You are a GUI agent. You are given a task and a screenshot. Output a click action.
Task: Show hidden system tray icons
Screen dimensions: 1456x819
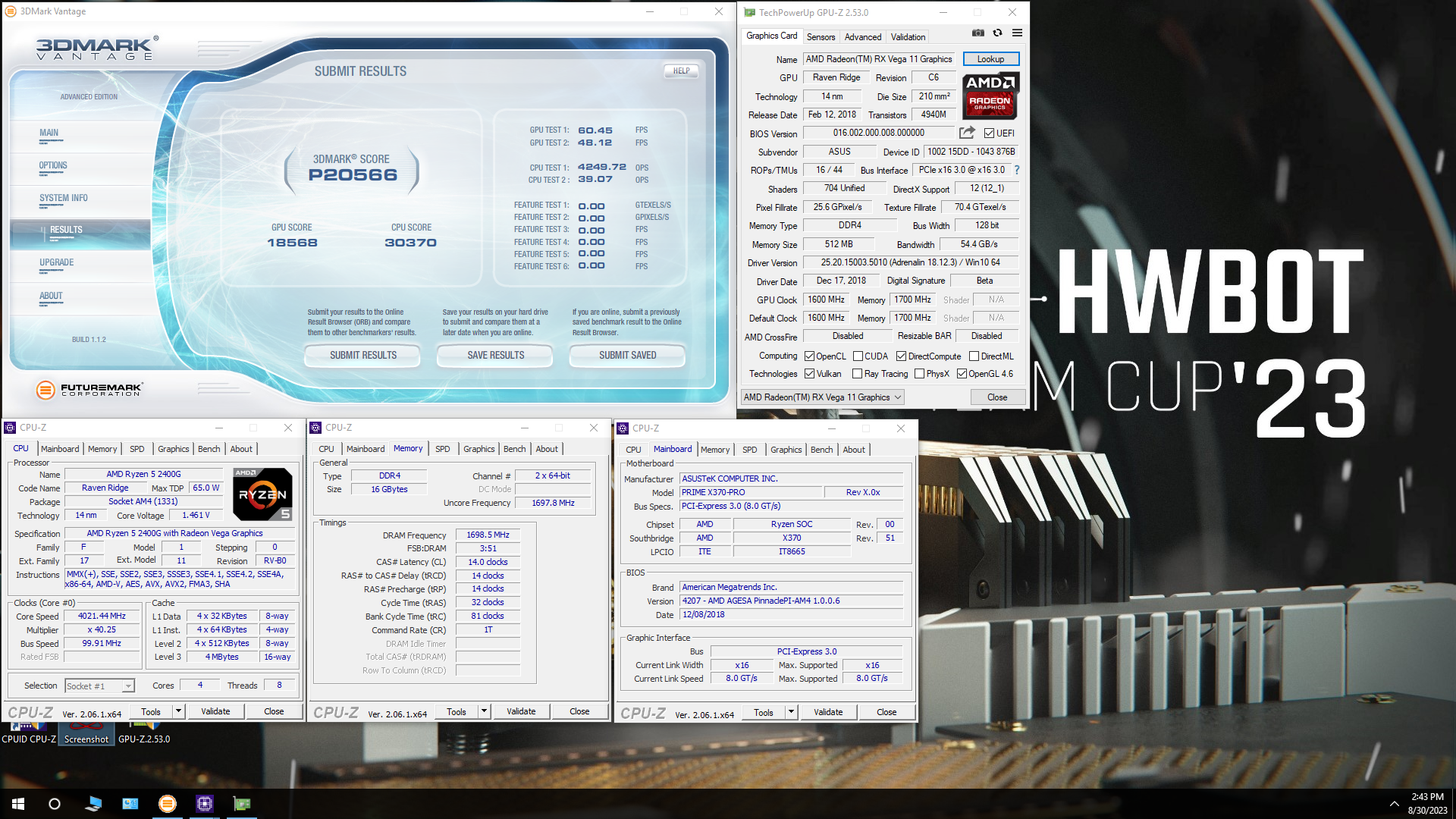coord(1394,804)
